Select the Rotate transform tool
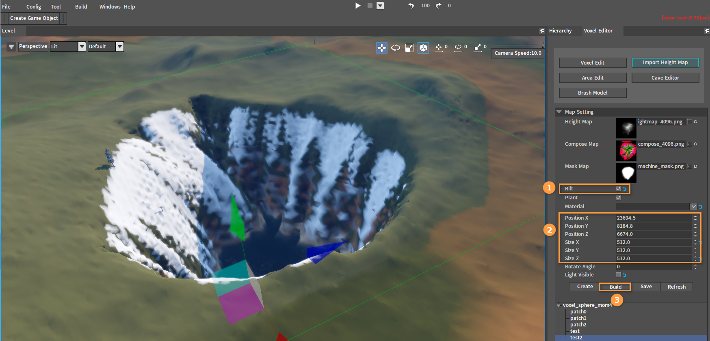This screenshot has height=341, width=710. [395, 48]
